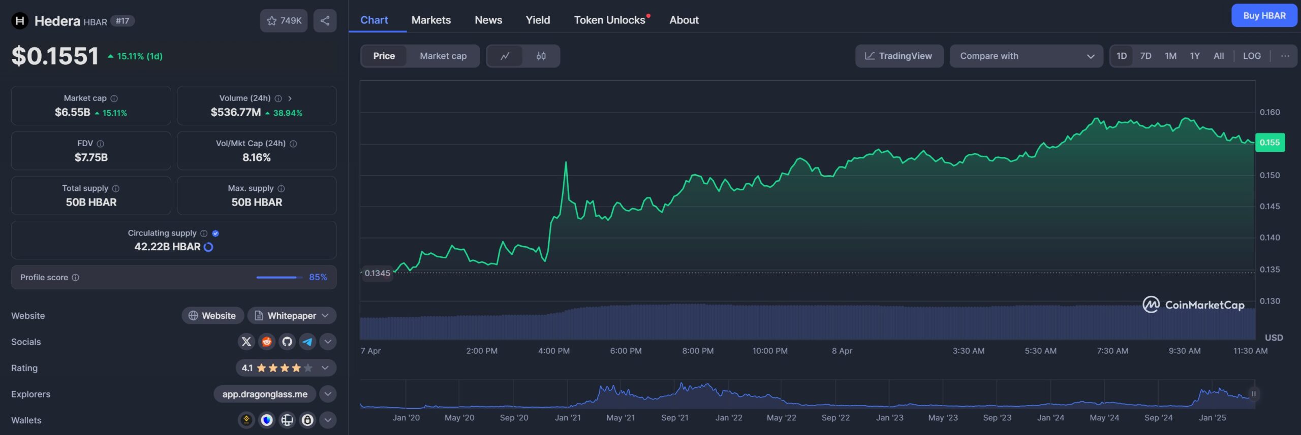Expand more Socials links chevron

(x=328, y=342)
